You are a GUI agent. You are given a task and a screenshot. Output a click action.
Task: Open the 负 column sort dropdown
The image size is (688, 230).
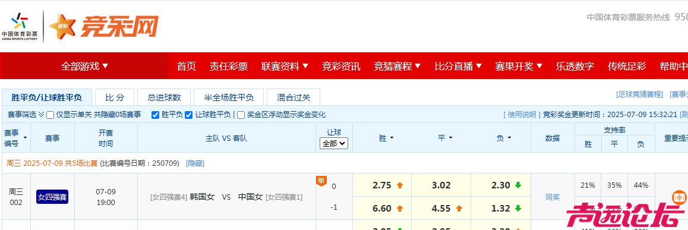pyautogui.click(x=509, y=138)
